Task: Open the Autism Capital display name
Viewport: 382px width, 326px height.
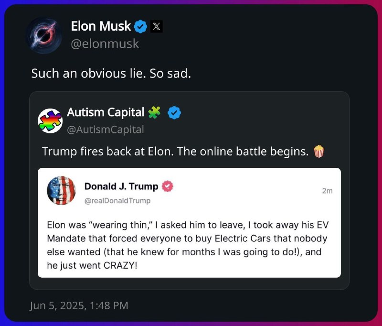Action: [106, 112]
